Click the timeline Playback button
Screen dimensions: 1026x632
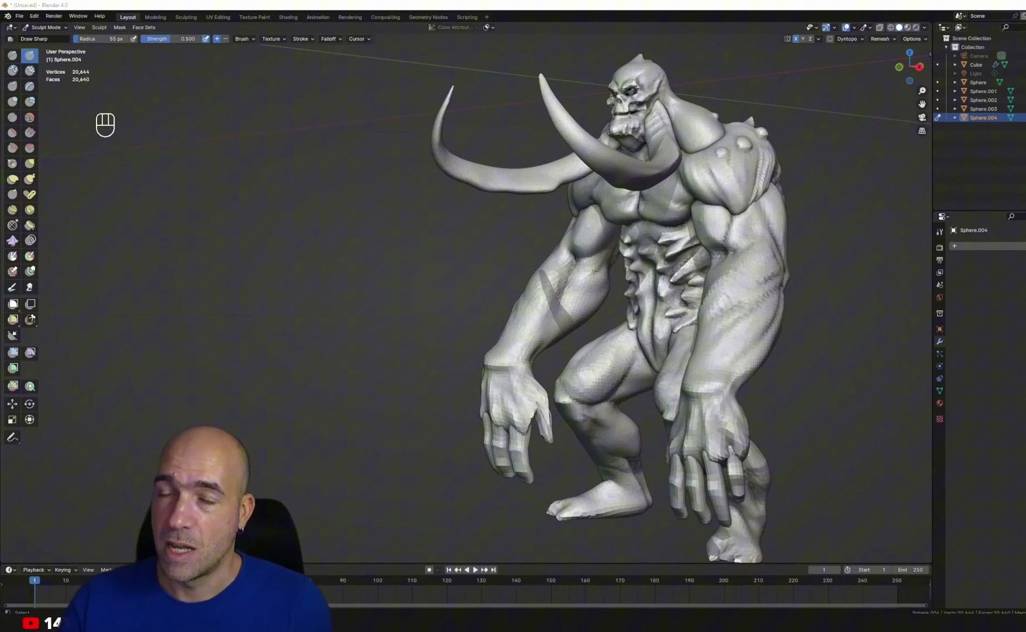tap(36, 570)
